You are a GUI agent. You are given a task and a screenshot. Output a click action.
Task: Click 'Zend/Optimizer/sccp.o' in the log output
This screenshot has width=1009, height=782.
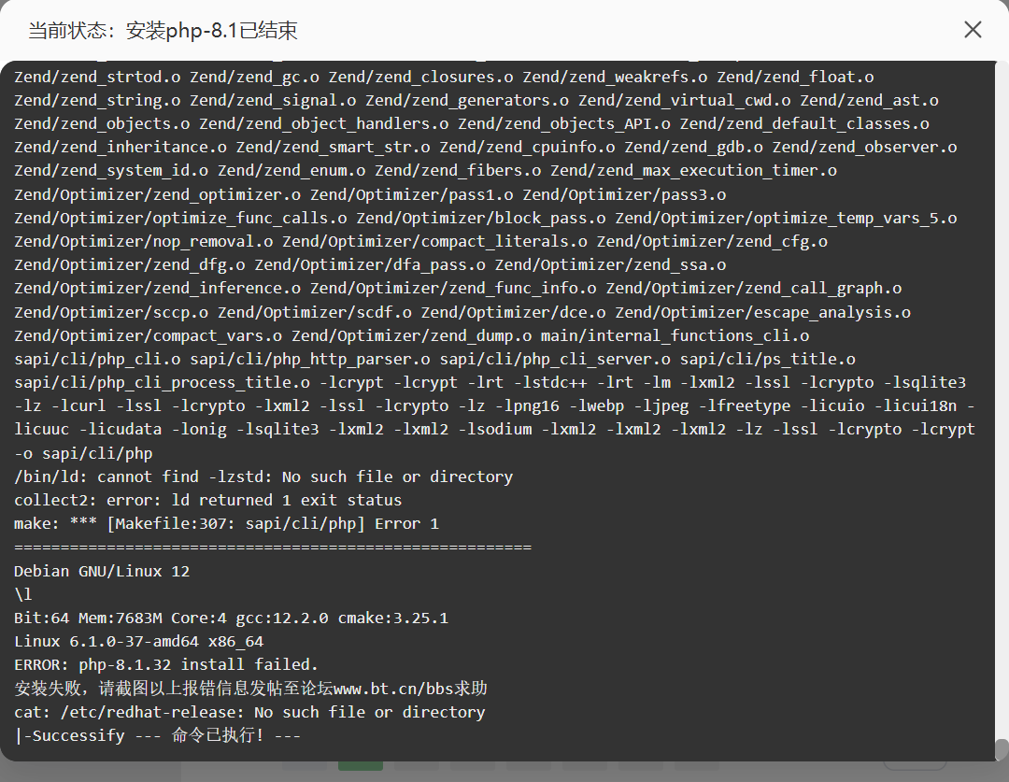click(111, 311)
